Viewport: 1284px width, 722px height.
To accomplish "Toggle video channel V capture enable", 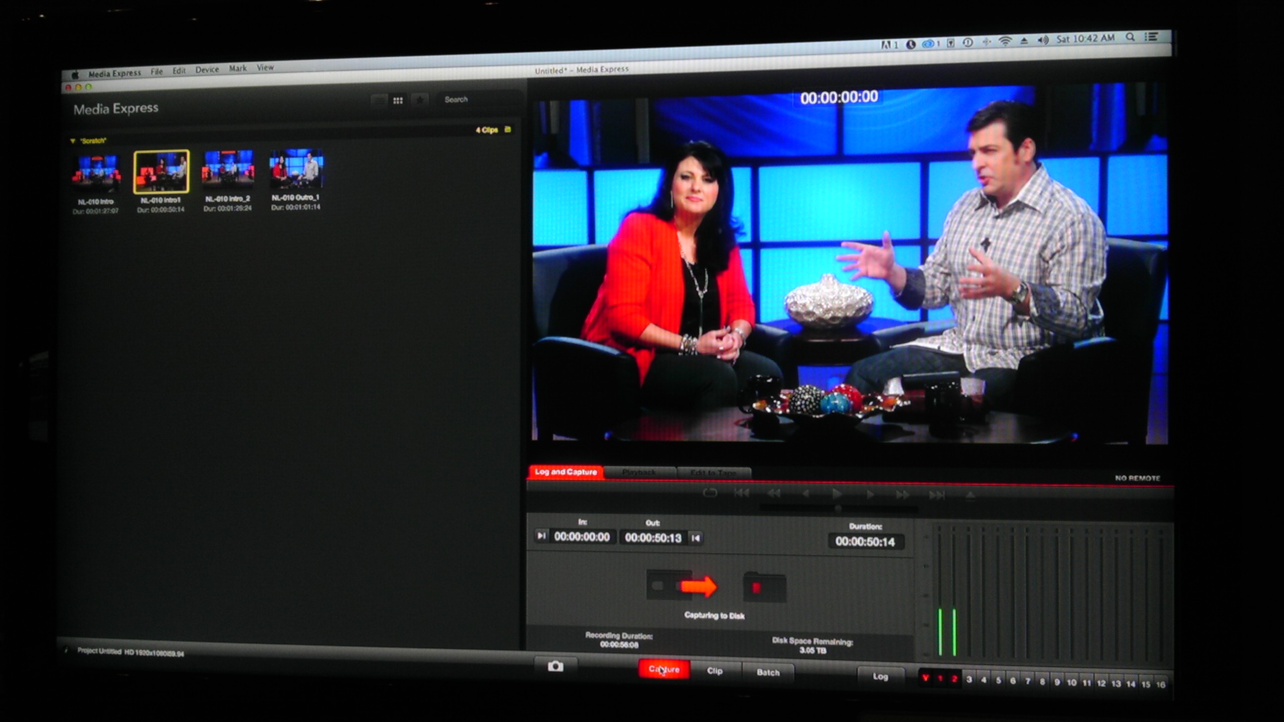I will (x=925, y=678).
